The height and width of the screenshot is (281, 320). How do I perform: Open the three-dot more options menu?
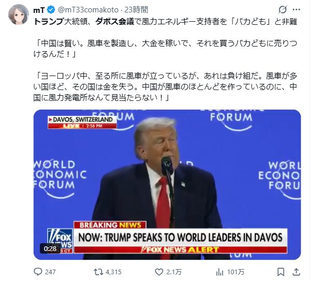point(296,10)
